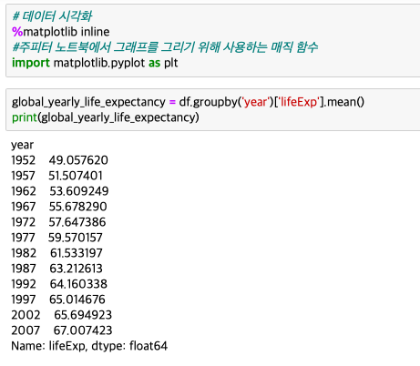Viewport: 420px width, 366px height.
Task: Click the output row 1962 53.609249
Action: tap(60, 191)
